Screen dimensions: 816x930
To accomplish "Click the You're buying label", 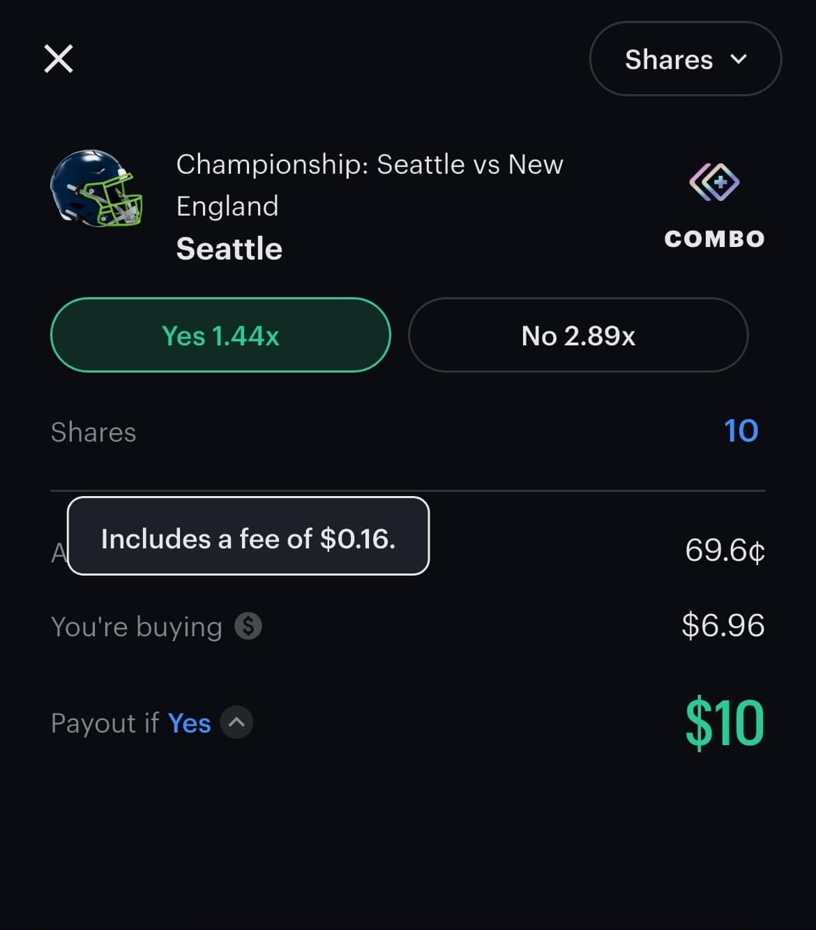I will coord(137,627).
